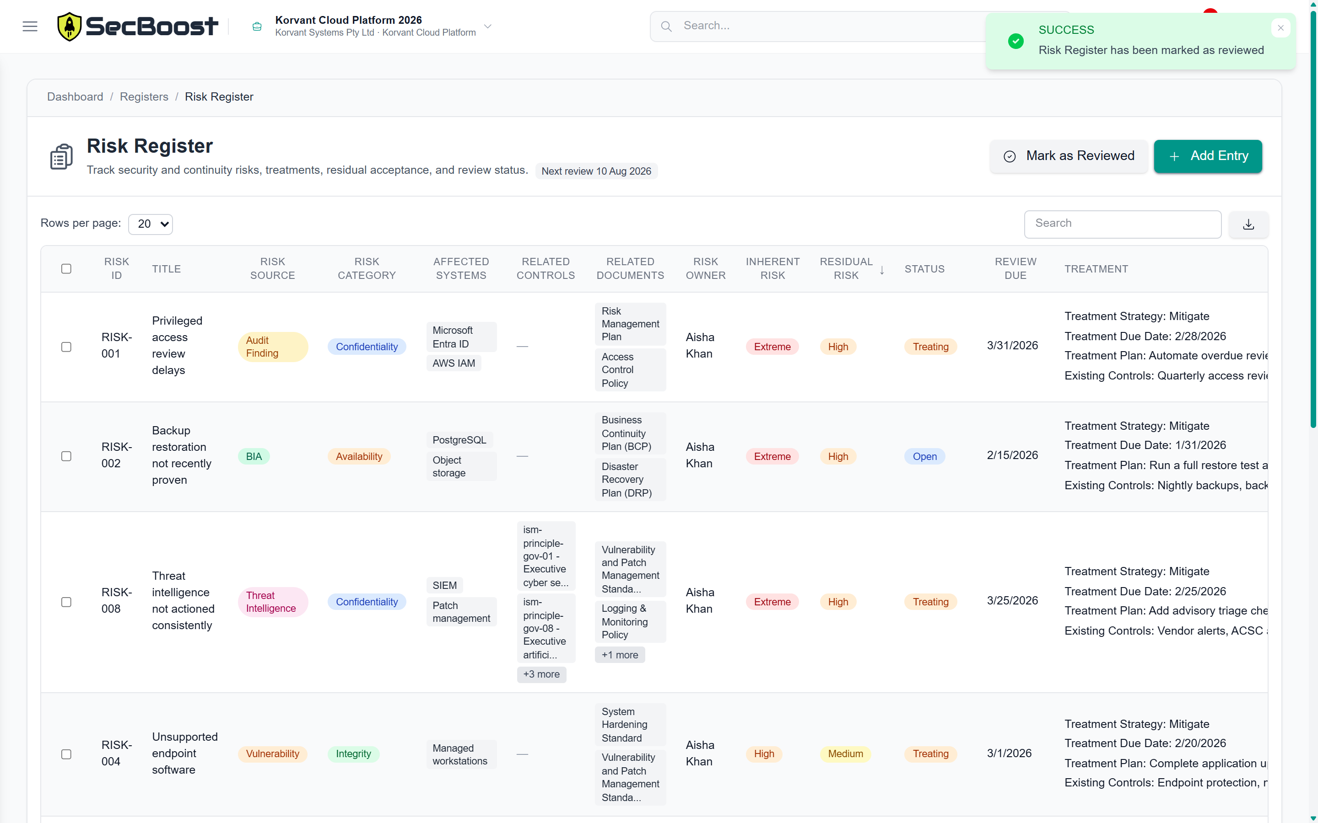The image size is (1318, 823).
Task: Click the Threat Intelligence source tag
Action: click(273, 602)
